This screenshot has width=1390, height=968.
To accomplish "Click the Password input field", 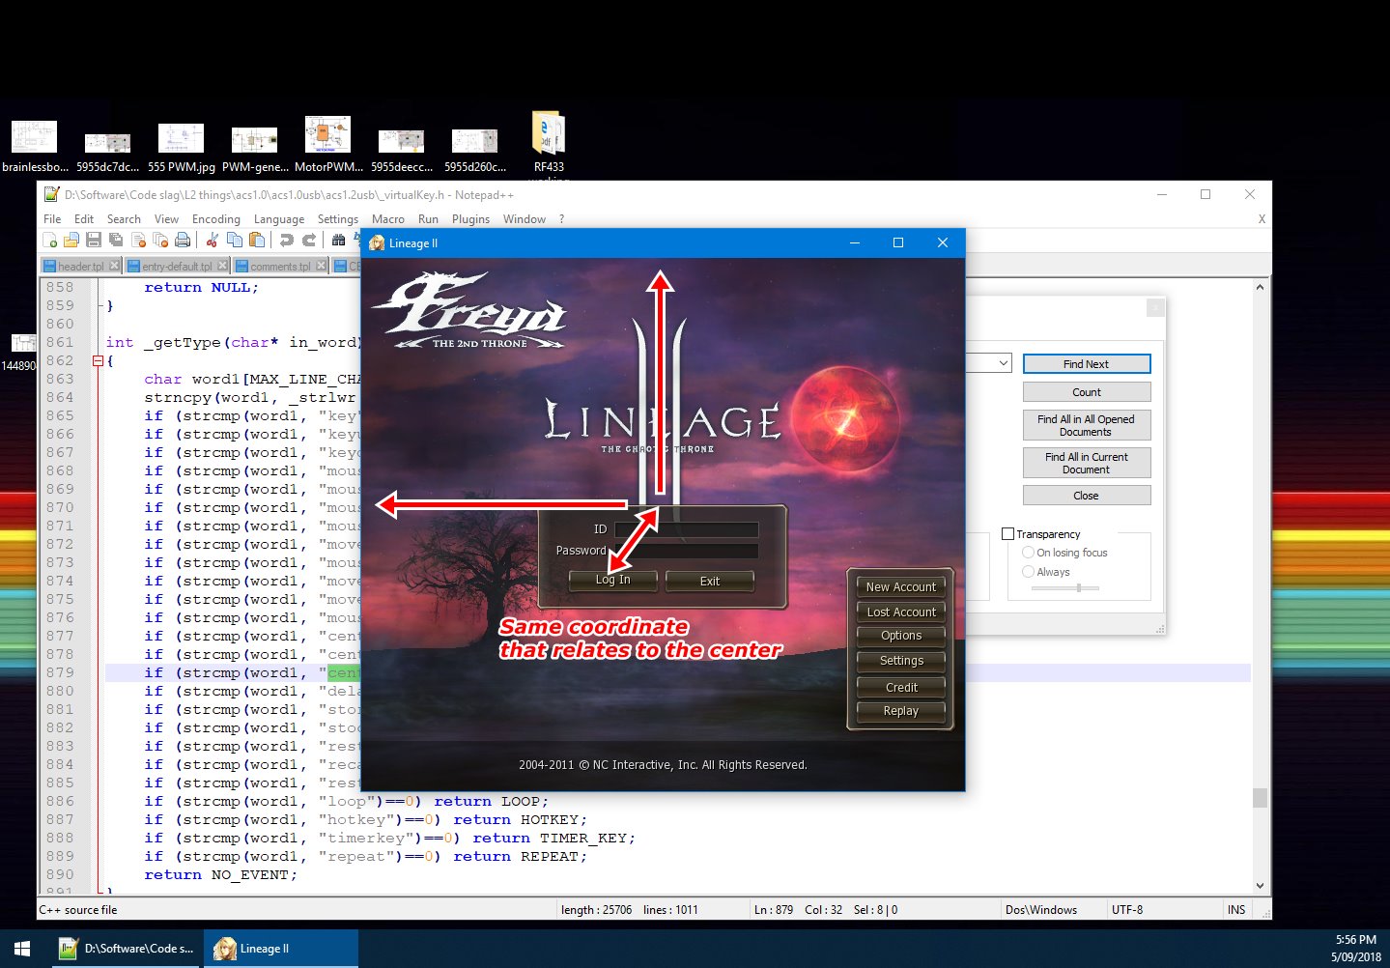I will coord(686,551).
